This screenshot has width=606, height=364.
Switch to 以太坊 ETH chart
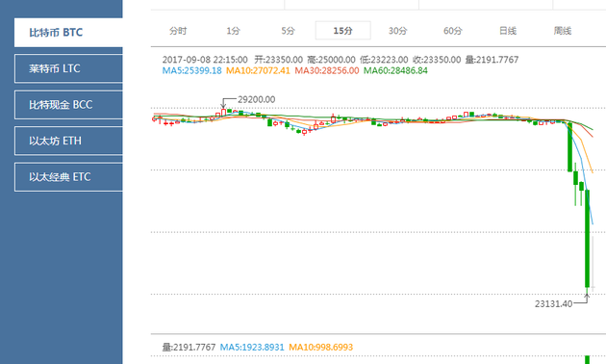click(68, 141)
